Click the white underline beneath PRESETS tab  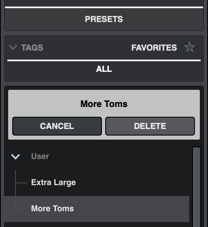click(x=104, y=7)
